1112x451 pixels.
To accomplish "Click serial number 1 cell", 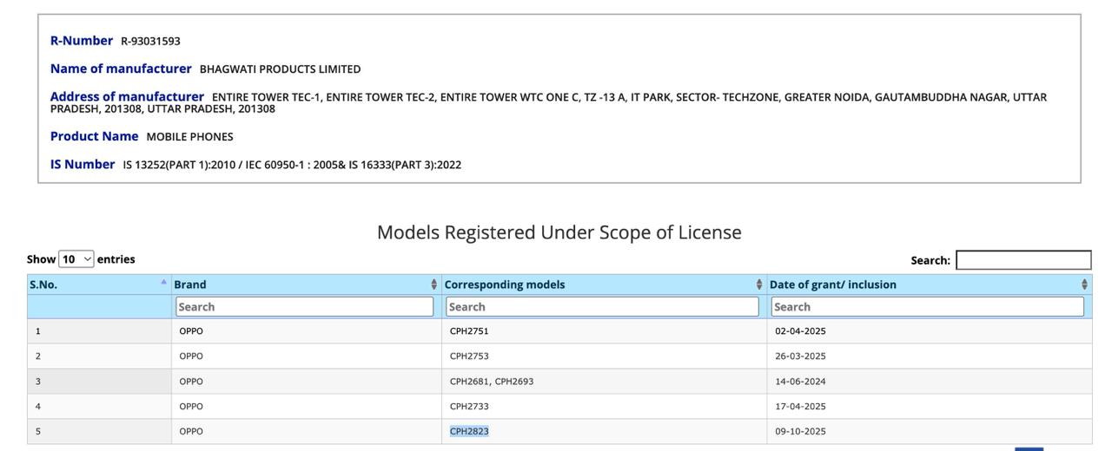I will click(x=99, y=331).
